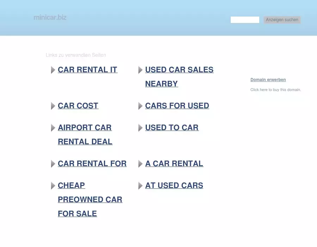The image size is (317, 247).
Task: Click arrow icon beside CARS FOR USED
Action: (140, 106)
